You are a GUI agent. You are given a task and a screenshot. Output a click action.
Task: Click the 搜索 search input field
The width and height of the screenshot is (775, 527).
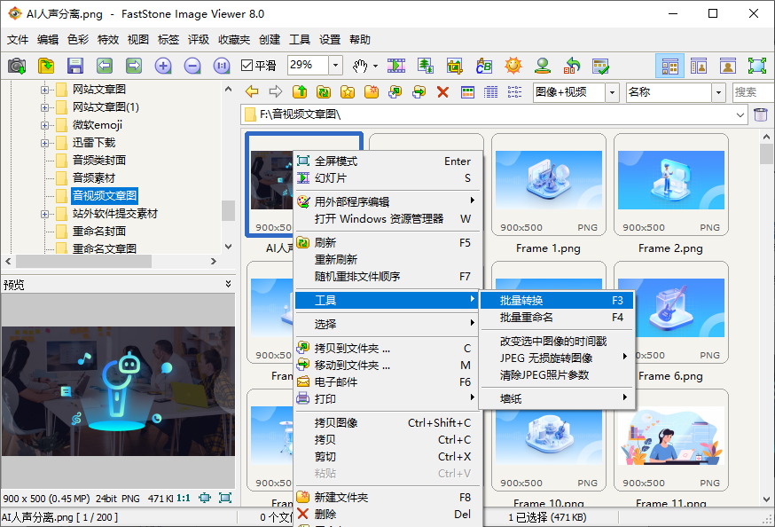(752, 92)
